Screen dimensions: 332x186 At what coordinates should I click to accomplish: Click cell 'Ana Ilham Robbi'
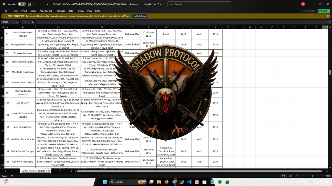[23, 127]
